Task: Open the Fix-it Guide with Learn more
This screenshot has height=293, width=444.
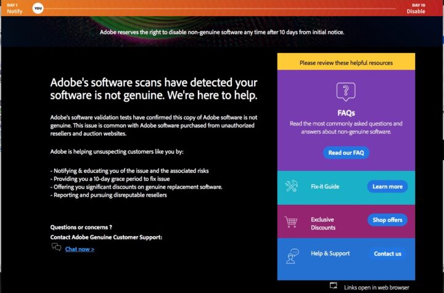Action: 387,186
